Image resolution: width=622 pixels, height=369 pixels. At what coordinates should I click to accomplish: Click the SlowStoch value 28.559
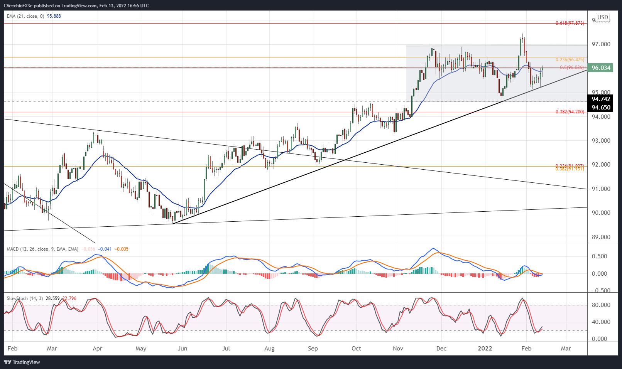(53, 298)
